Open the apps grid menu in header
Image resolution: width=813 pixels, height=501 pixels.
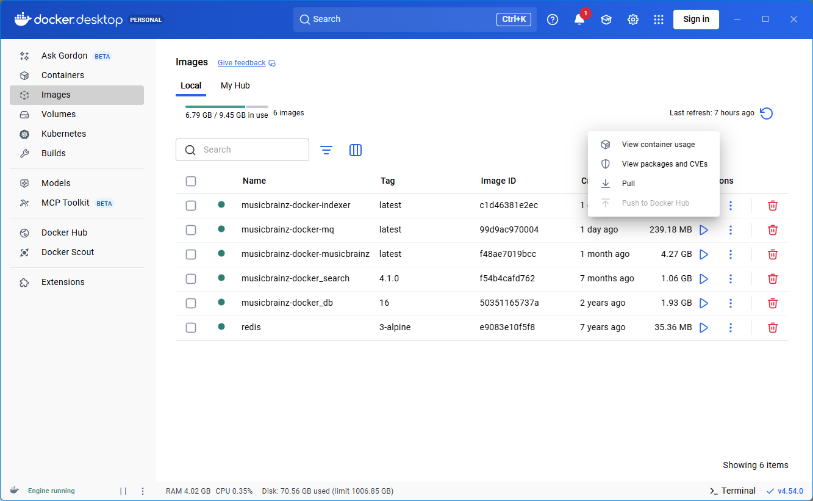(658, 20)
